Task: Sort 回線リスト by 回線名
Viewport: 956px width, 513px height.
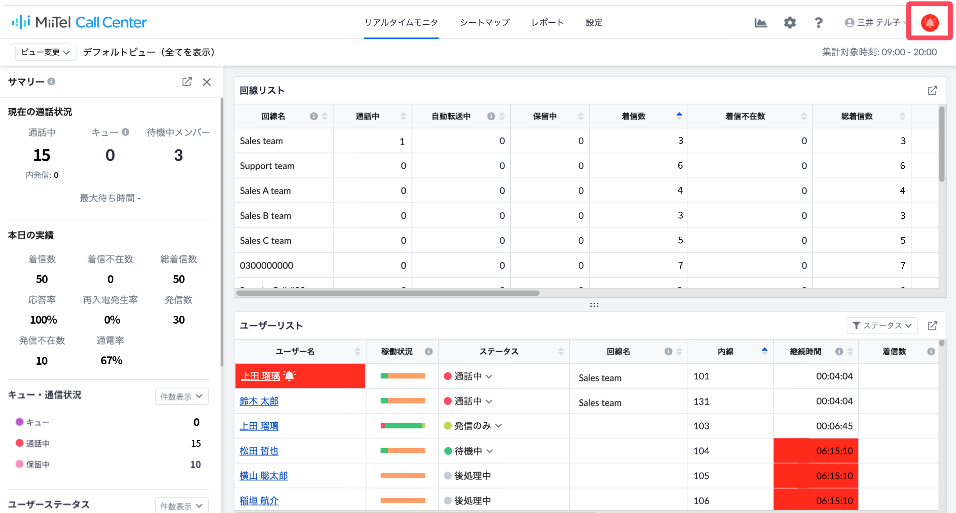Action: (x=325, y=116)
